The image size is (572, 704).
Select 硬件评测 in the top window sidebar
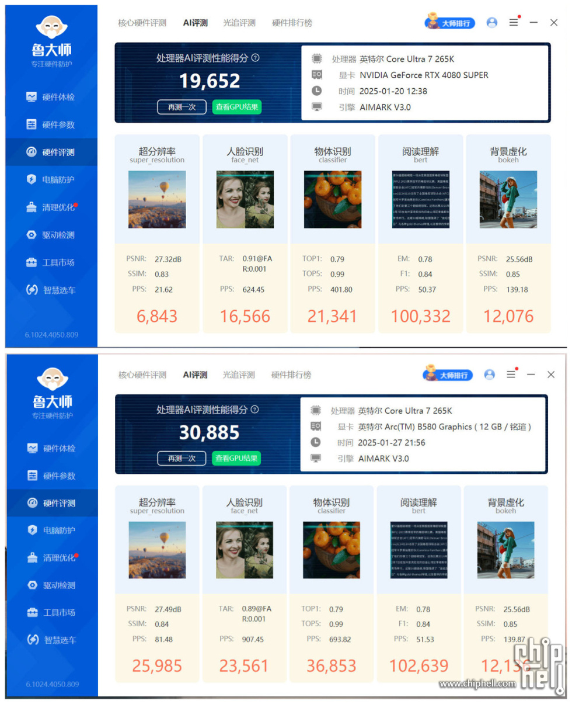(x=51, y=152)
